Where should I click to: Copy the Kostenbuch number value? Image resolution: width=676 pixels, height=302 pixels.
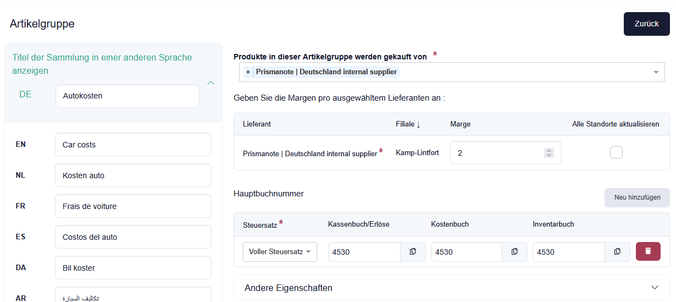coord(514,251)
